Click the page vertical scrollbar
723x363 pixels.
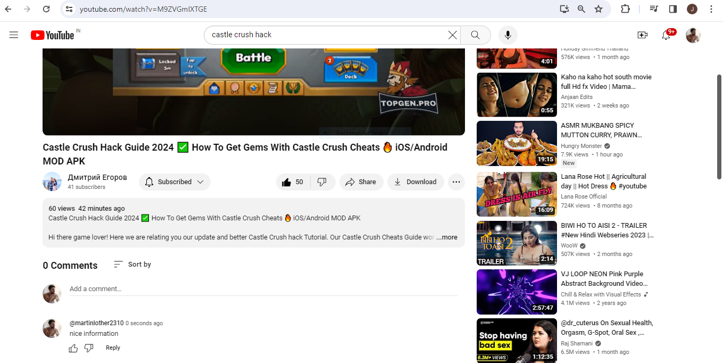coord(719,128)
